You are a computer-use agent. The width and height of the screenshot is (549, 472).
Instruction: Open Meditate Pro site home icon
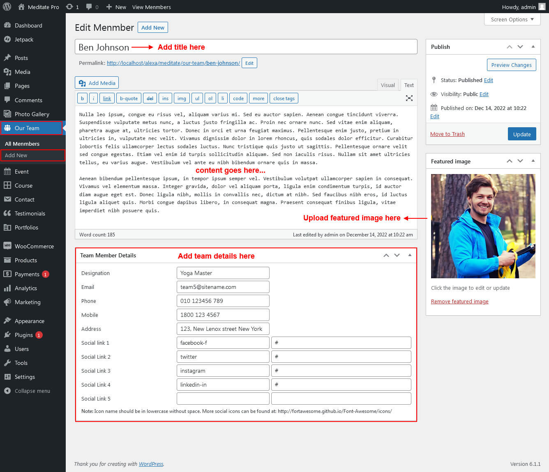21,7
